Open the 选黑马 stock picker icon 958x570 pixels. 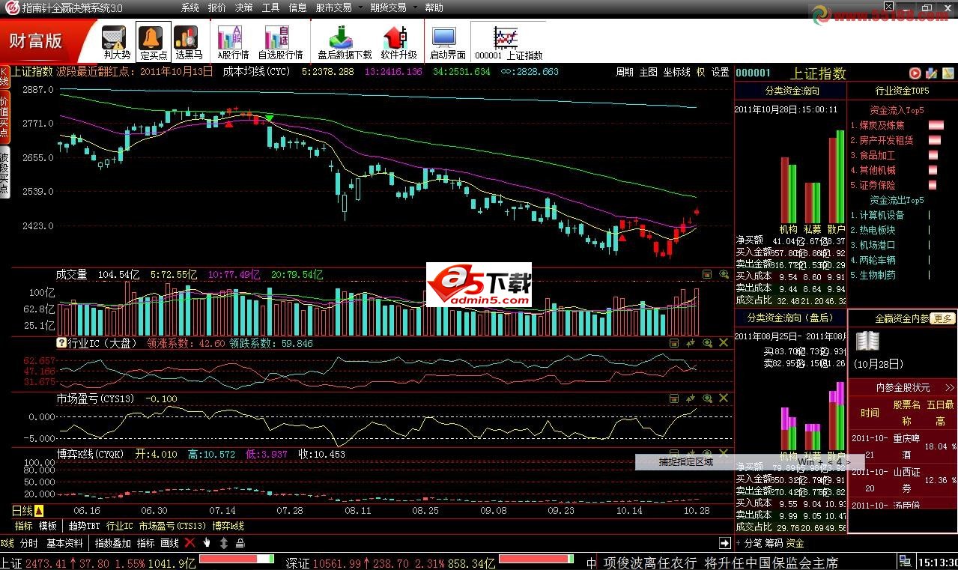[188, 41]
